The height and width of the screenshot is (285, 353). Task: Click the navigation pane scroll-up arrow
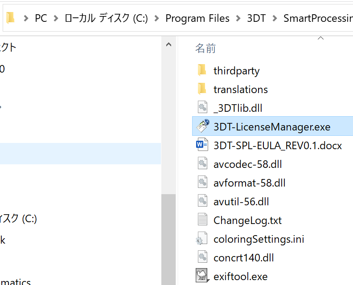(x=168, y=45)
